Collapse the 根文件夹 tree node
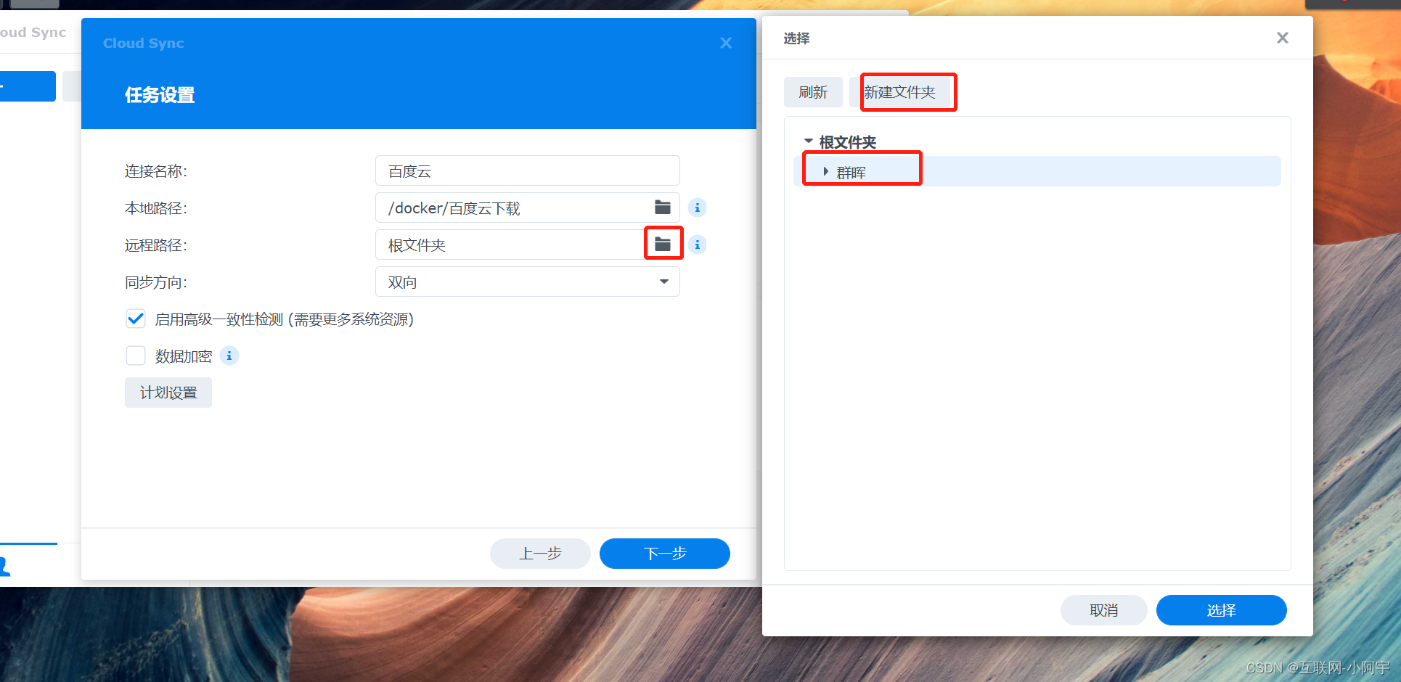The height and width of the screenshot is (682, 1401). pyautogui.click(x=808, y=141)
